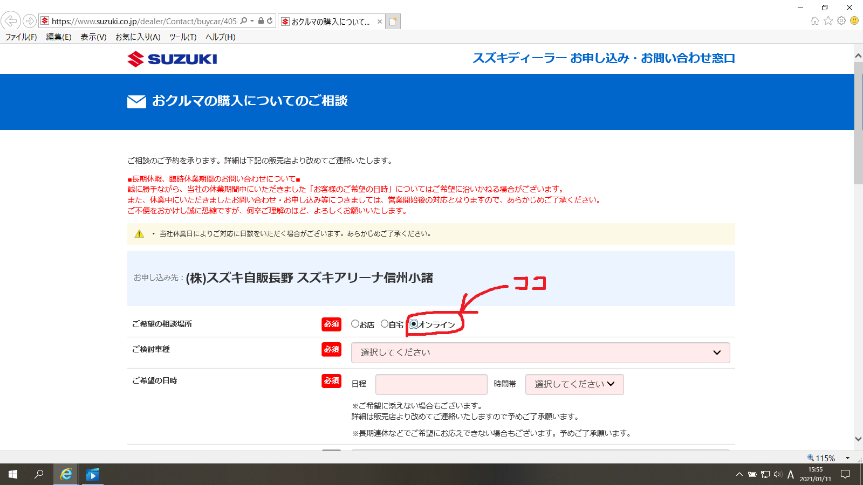Show hidden system tray icons
Viewport: 863px width, 485px height.
tap(739, 474)
